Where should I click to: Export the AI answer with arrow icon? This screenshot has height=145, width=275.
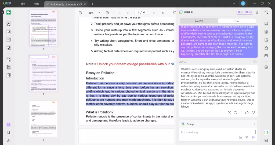[x=229, y=113]
